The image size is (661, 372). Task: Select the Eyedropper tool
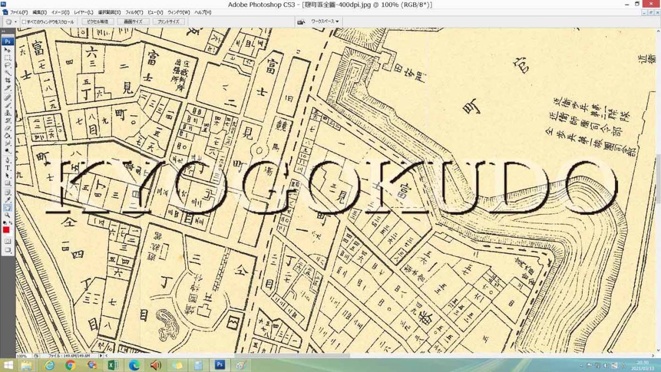[8, 200]
